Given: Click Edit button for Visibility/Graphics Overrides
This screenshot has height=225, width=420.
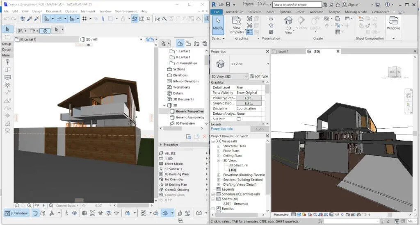Looking at the screenshot, I should [x=249, y=98].
